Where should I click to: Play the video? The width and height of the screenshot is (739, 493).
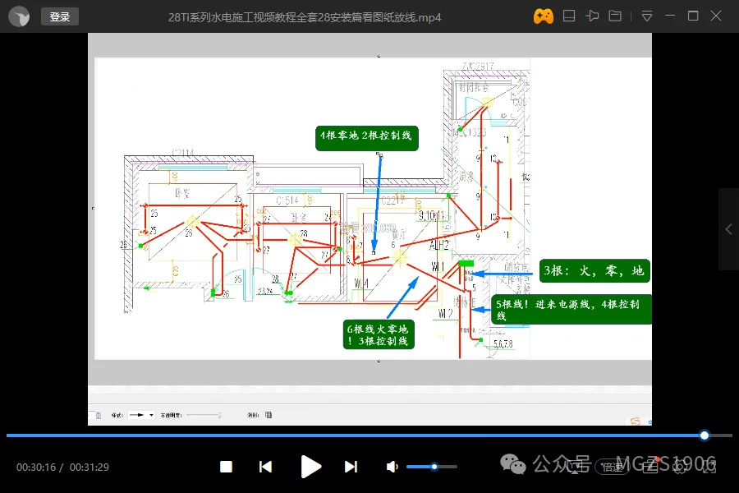tap(310, 467)
